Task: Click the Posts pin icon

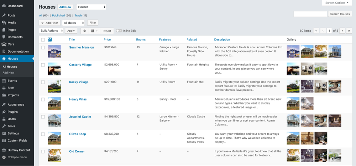Action: 4,15
